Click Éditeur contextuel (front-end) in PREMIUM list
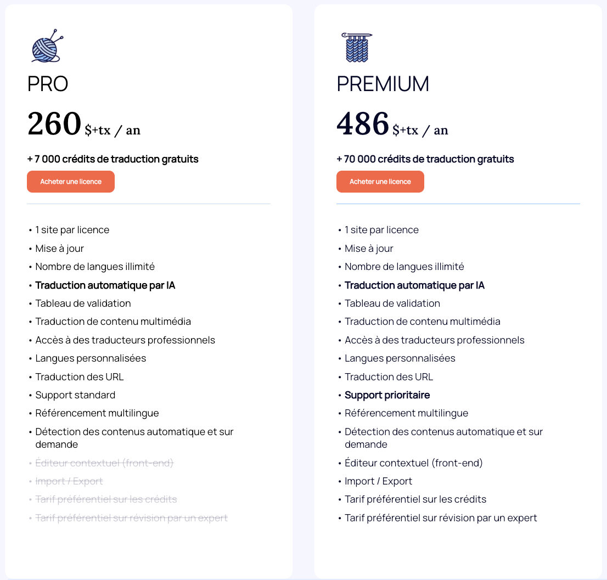 click(x=413, y=463)
